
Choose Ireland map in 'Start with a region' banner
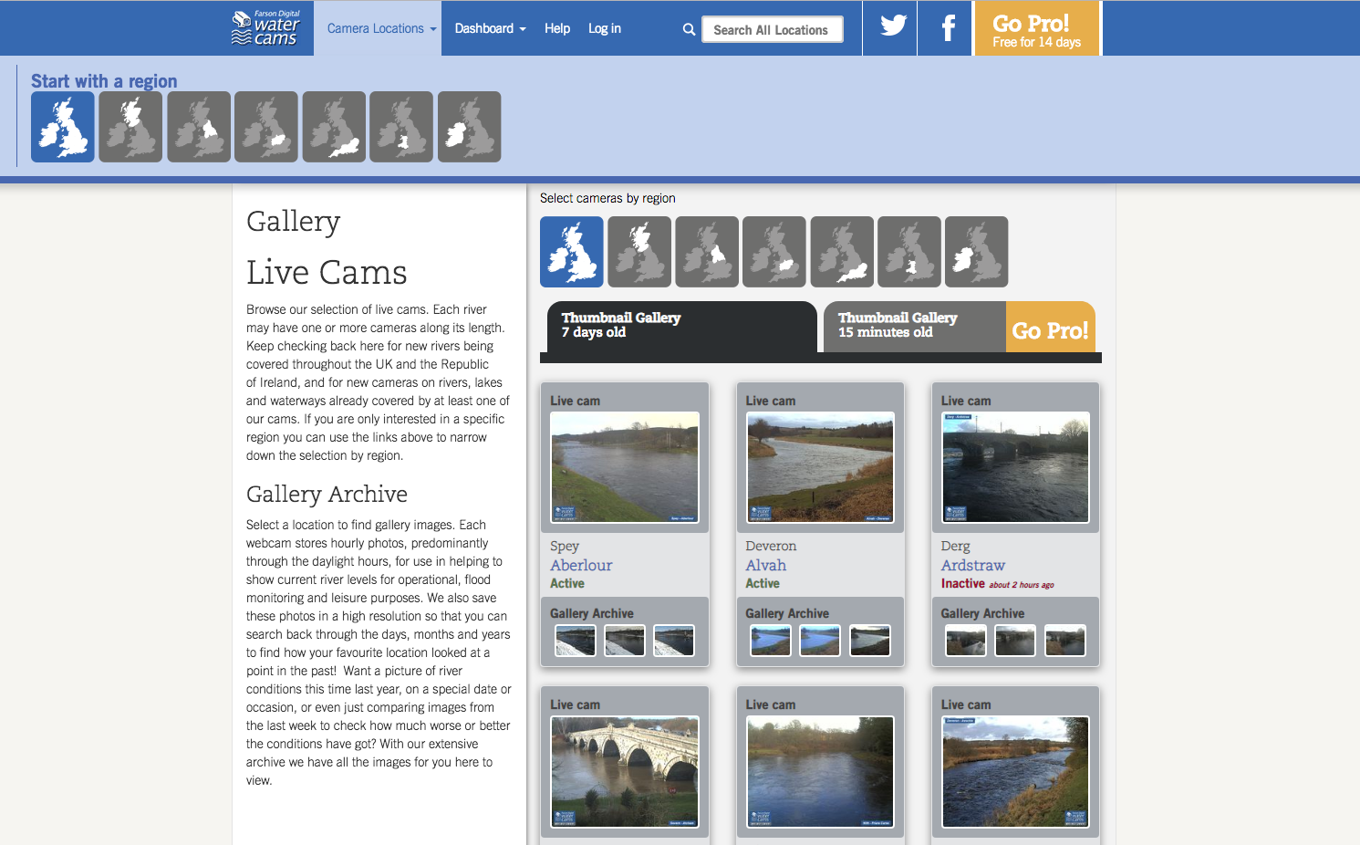[x=469, y=127]
